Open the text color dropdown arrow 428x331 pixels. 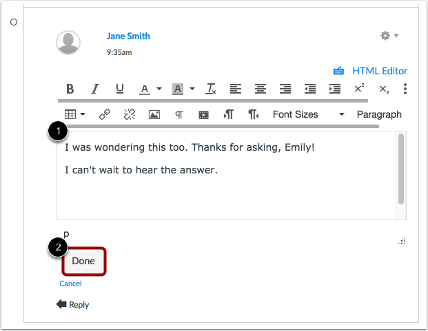tap(159, 89)
